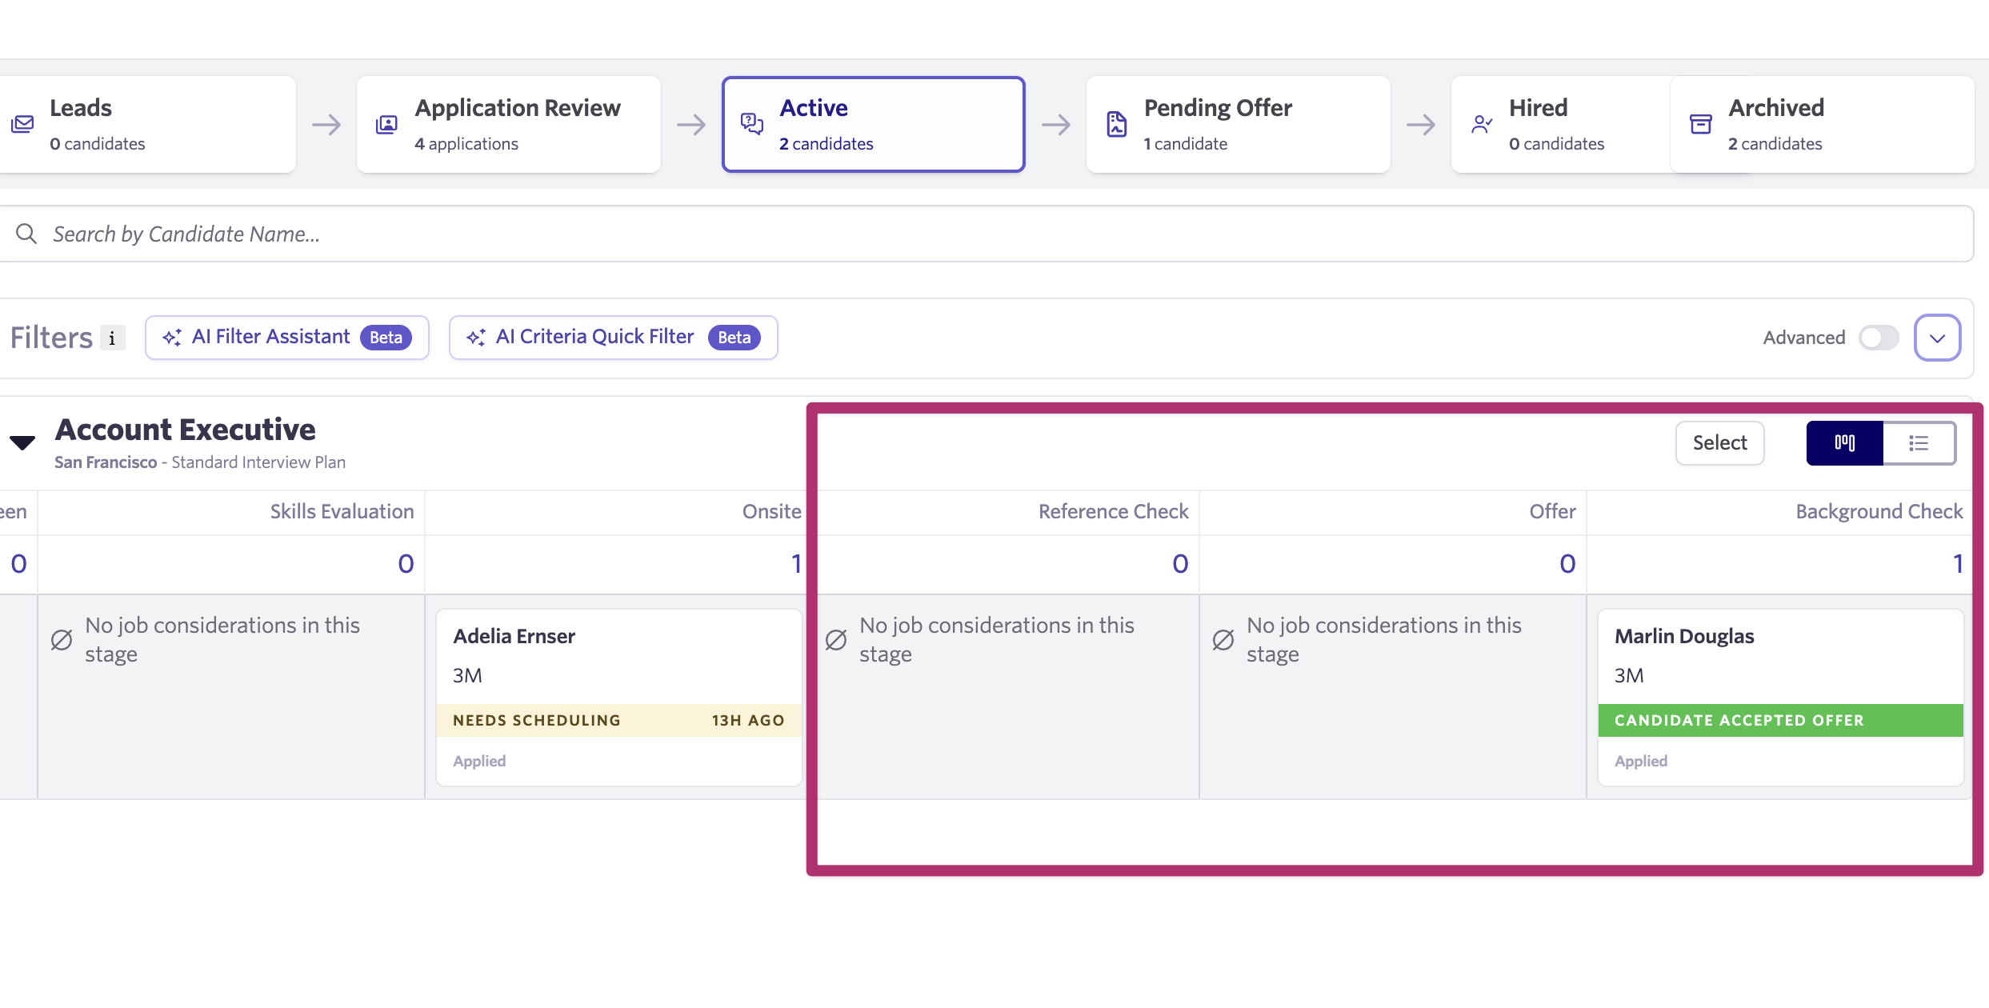Open the Pending Offer stage tab
The image size is (1989, 1008).
(x=1237, y=124)
